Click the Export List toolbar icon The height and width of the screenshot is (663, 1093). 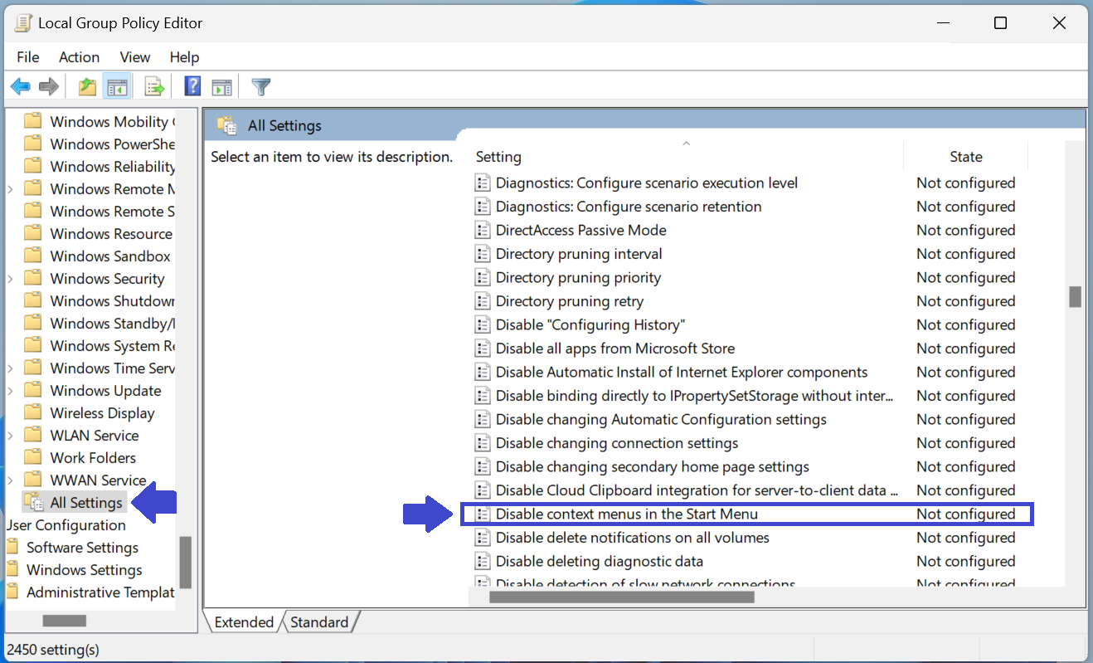(154, 86)
